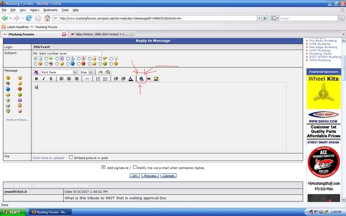This screenshot has width=346, height=216.
Task: Open the Edit menu
Action: tap(13, 10)
